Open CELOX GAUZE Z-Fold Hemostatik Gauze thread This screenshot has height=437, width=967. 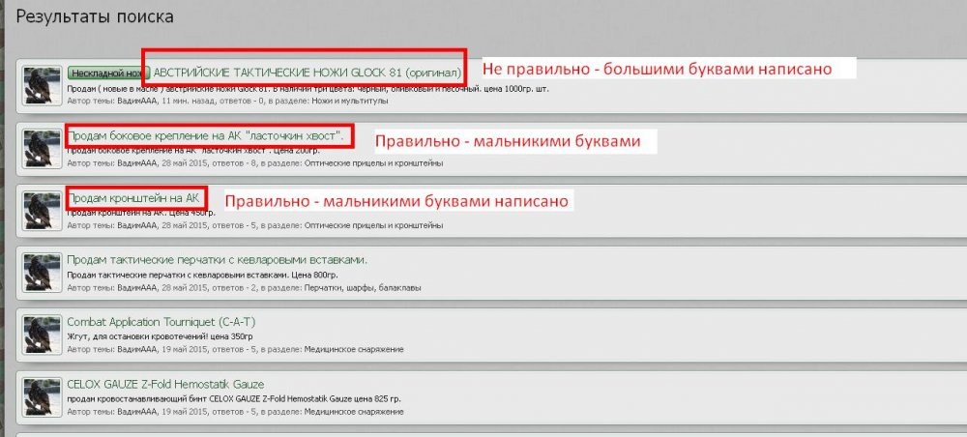[x=165, y=385]
